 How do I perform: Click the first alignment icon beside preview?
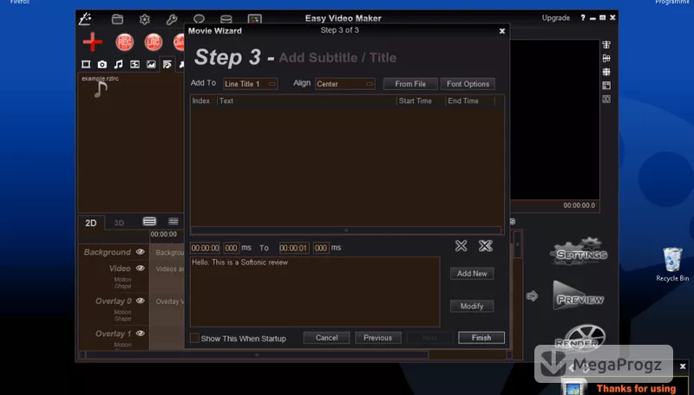tap(606, 45)
